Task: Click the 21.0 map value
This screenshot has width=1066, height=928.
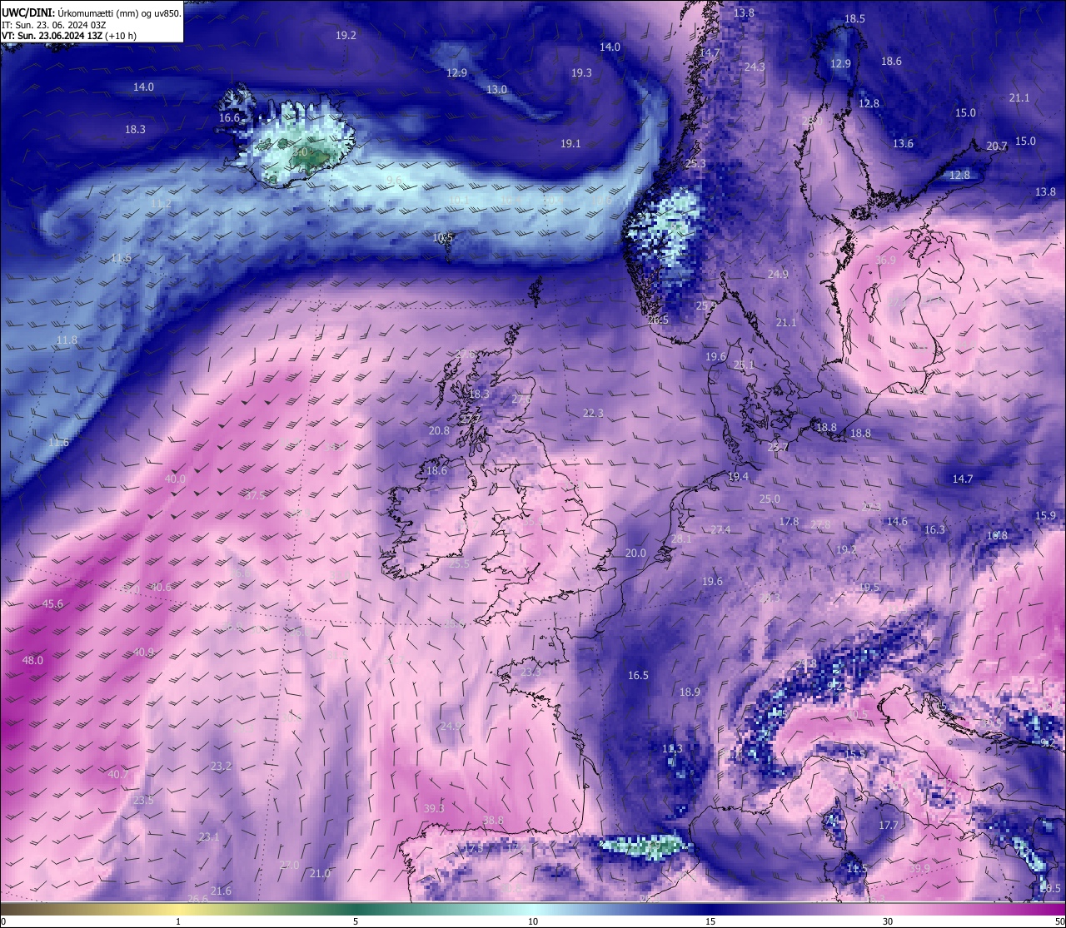Action: 319,873
